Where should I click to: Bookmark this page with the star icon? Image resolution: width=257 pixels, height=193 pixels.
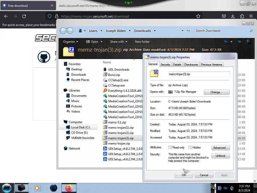pyautogui.click(x=198, y=16)
